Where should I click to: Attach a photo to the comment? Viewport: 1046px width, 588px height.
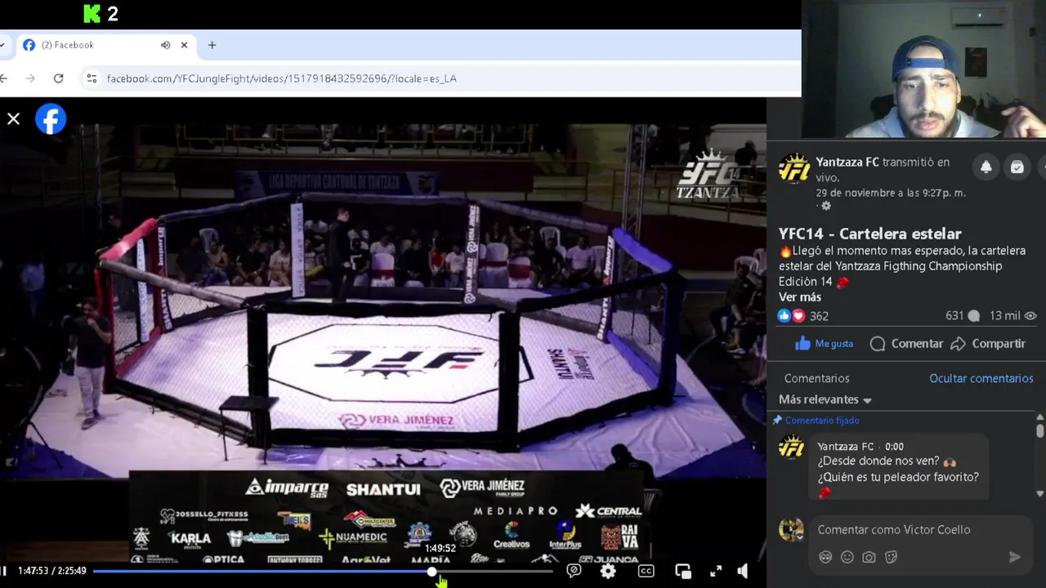coord(869,557)
